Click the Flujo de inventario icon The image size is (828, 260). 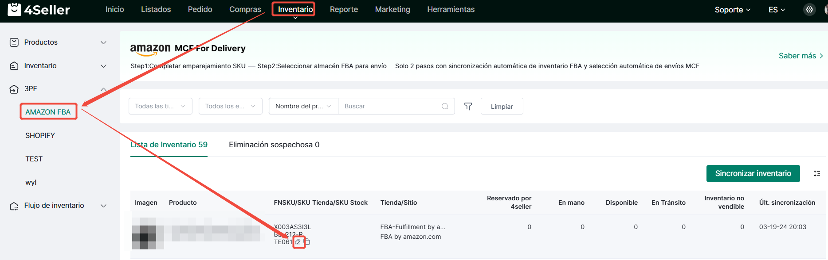[14, 206]
